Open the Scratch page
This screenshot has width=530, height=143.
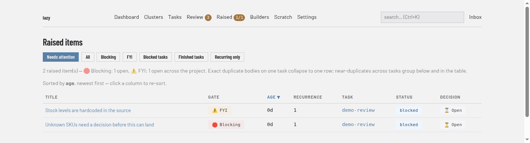pos(283,17)
